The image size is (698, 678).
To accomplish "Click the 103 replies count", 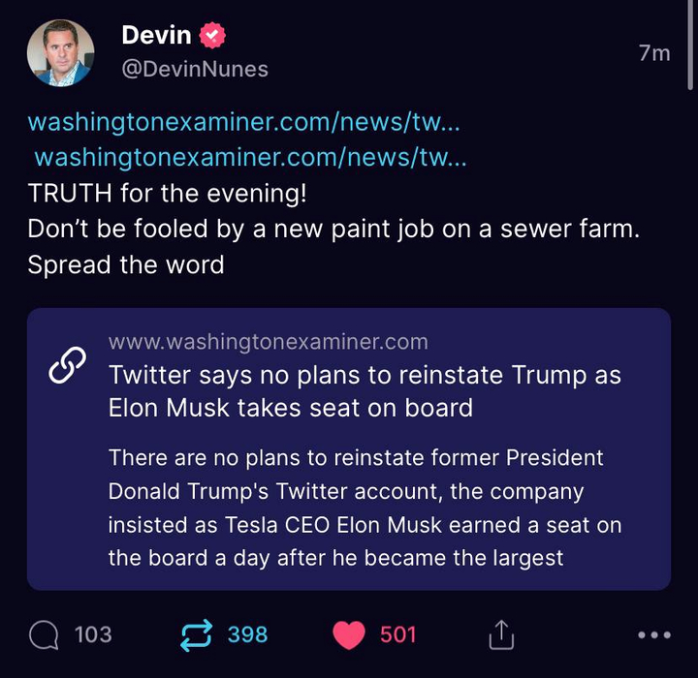I will click(93, 635).
